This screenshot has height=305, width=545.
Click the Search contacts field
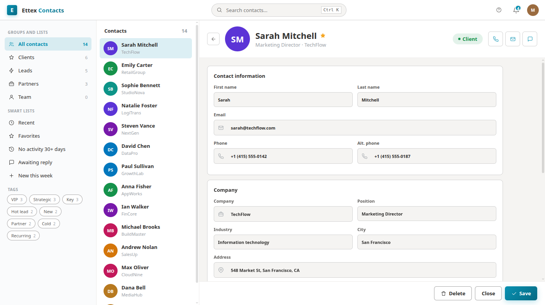pyautogui.click(x=279, y=10)
